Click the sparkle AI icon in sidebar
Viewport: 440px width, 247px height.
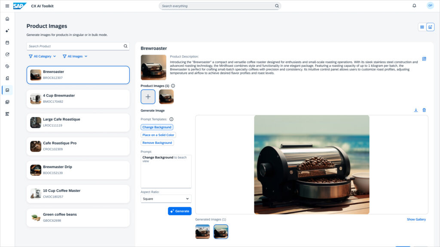[x=7, y=31]
